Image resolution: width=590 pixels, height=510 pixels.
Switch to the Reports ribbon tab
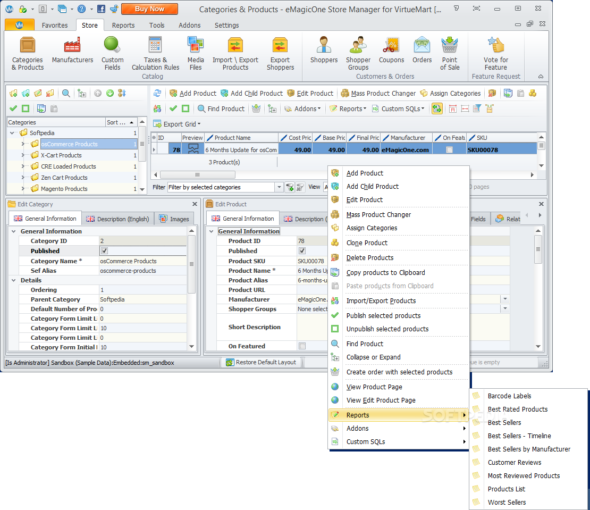tap(123, 25)
